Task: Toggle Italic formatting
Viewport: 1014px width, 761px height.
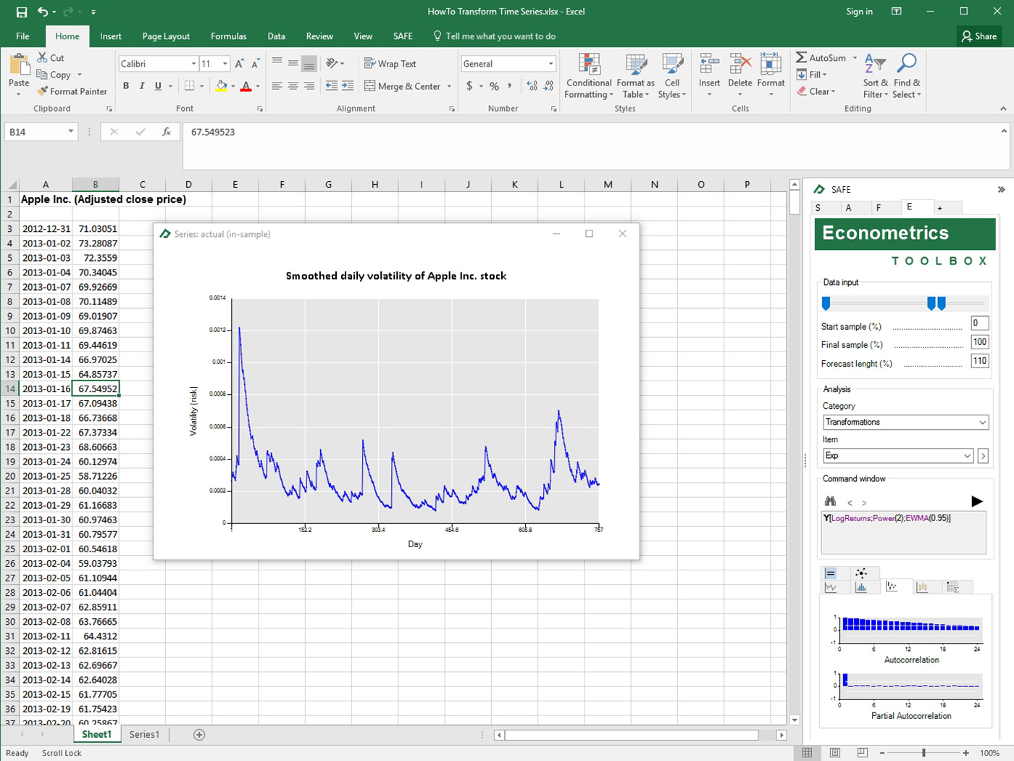Action: pos(142,86)
